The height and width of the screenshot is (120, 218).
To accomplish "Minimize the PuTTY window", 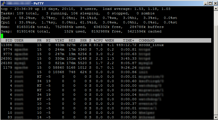I will [206, 3].
